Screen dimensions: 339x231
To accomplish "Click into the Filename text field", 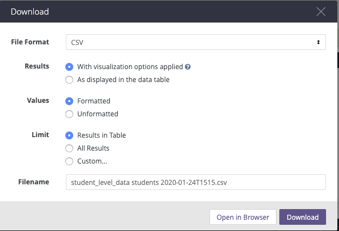I will click(195, 182).
